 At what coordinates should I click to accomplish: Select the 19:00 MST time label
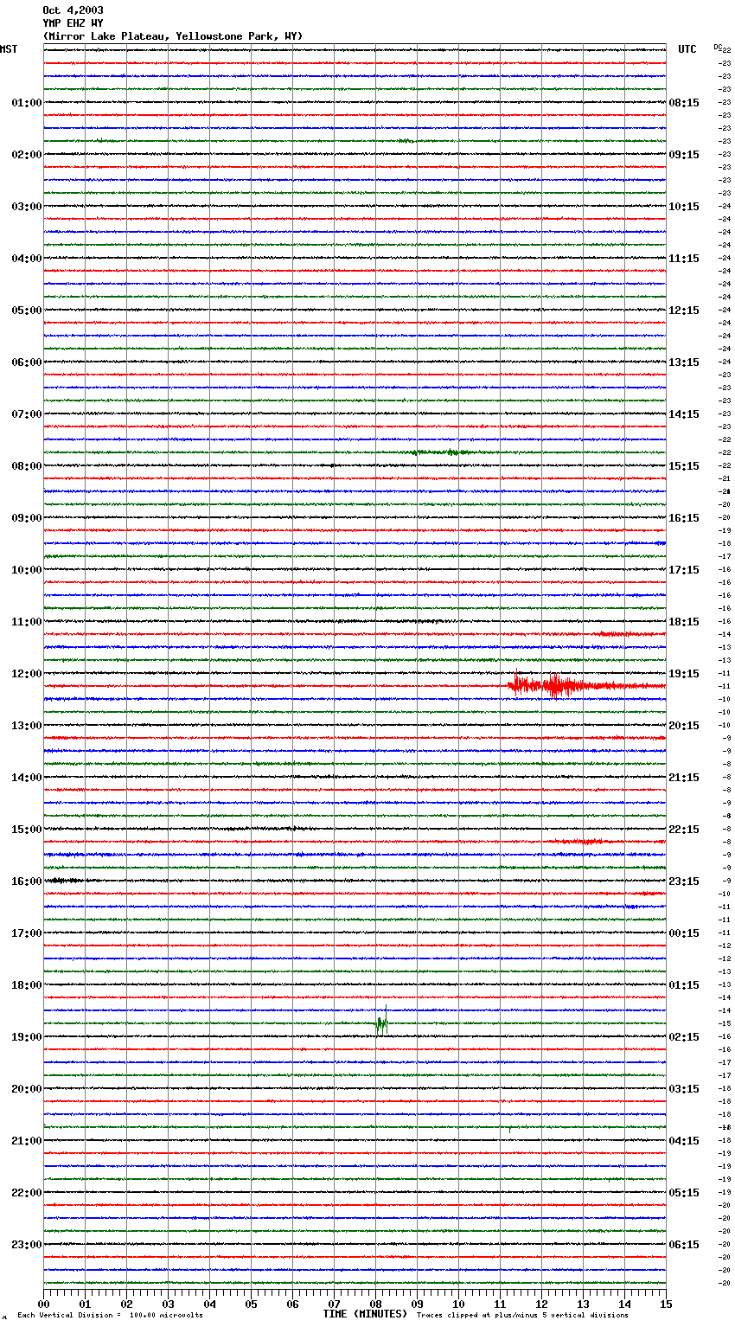pos(27,1037)
